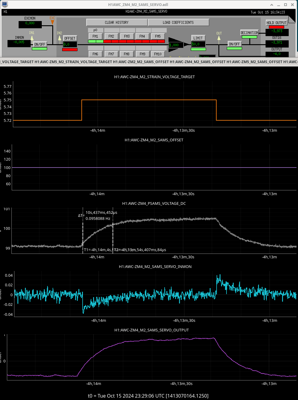
Task: Click the 0.0958088 Hz cursor frequency text
Action: (x=98, y=218)
